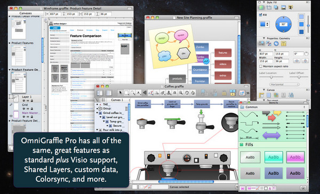Open the Common stencil folder dropdown
This screenshot has width=320, height=194.
click(x=273, y=107)
